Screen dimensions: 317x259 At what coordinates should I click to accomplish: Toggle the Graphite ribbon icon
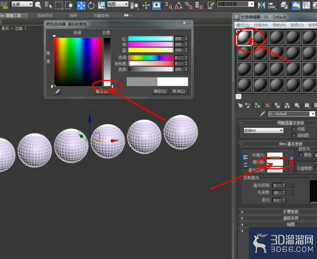(296, 5)
